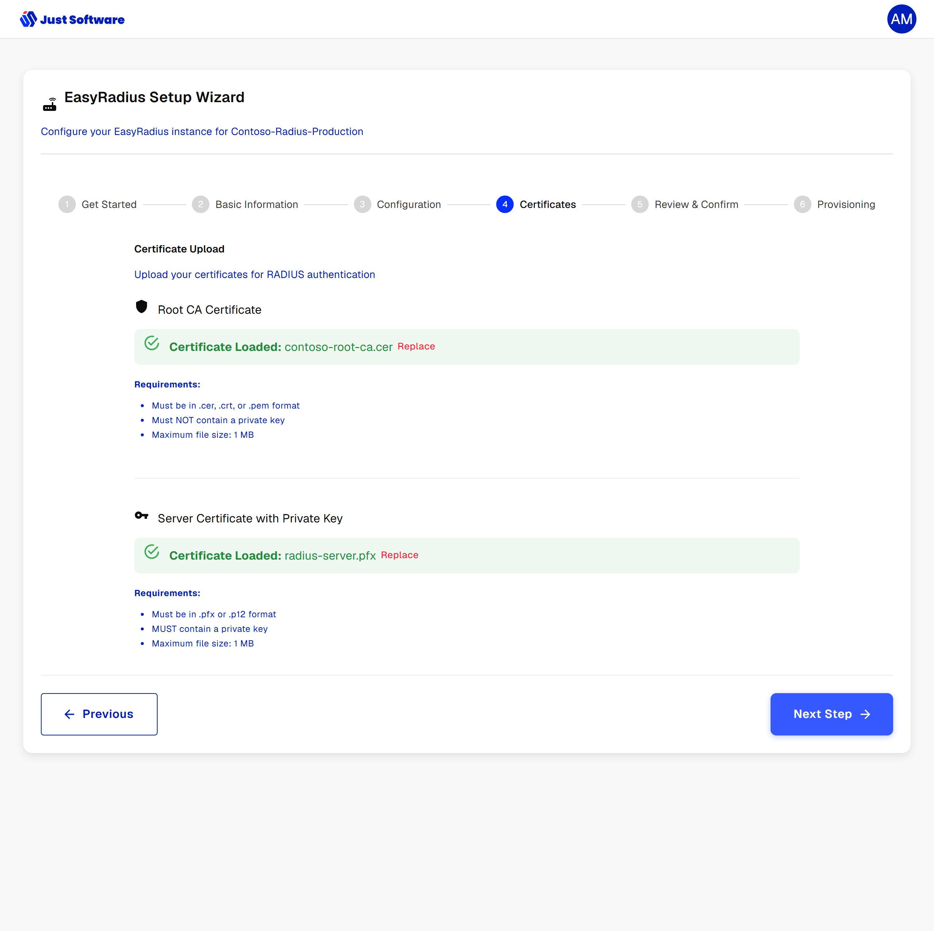
Task: Click 'Server Certificate with Private Key' label
Action: click(x=250, y=518)
